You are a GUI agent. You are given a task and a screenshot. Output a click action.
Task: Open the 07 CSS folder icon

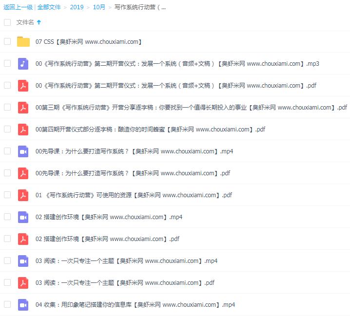pyautogui.click(x=23, y=42)
